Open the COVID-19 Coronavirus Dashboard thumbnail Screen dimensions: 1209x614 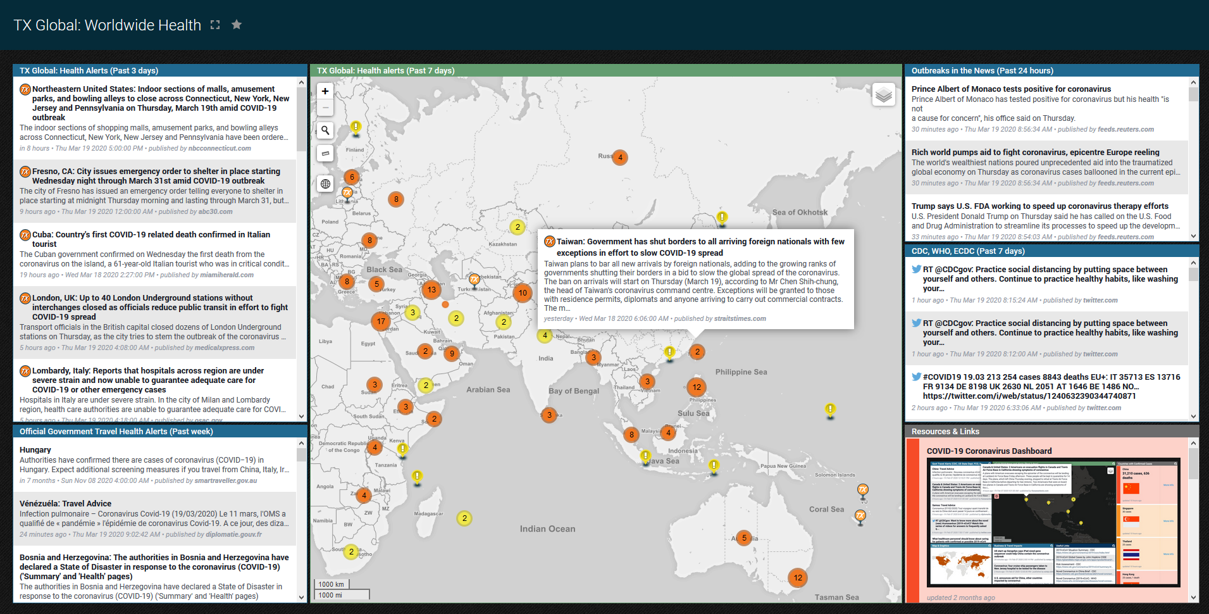coord(1053,522)
